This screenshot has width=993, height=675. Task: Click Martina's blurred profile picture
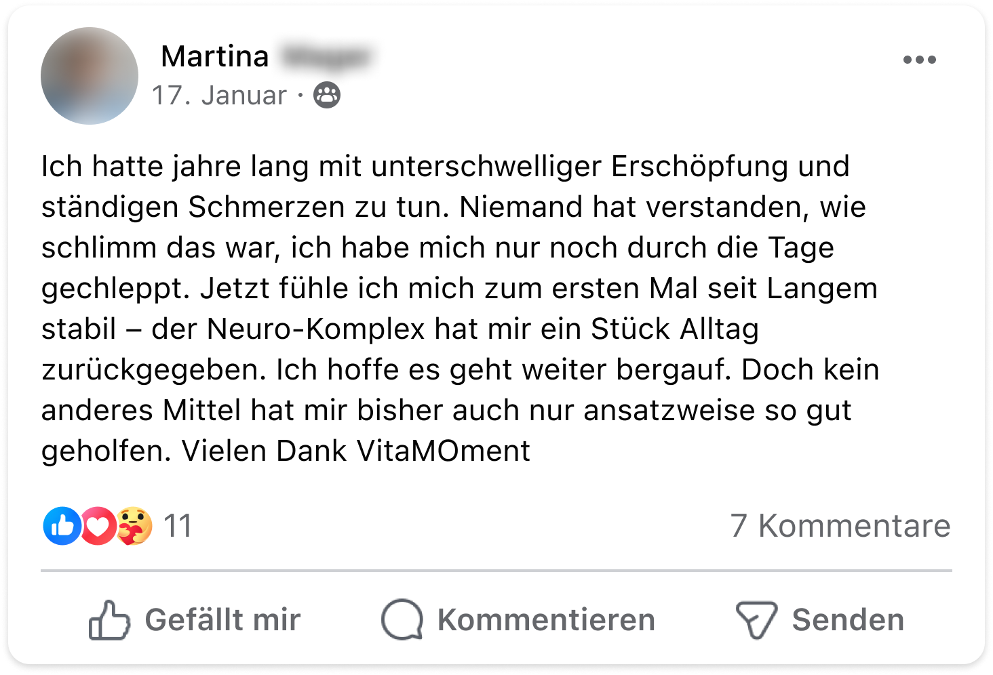90,76
